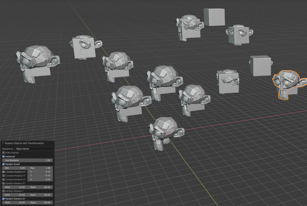This screenshot has height=206, width=307.
Task: Click the Size Multiplier value field
Action: [27, 160]
